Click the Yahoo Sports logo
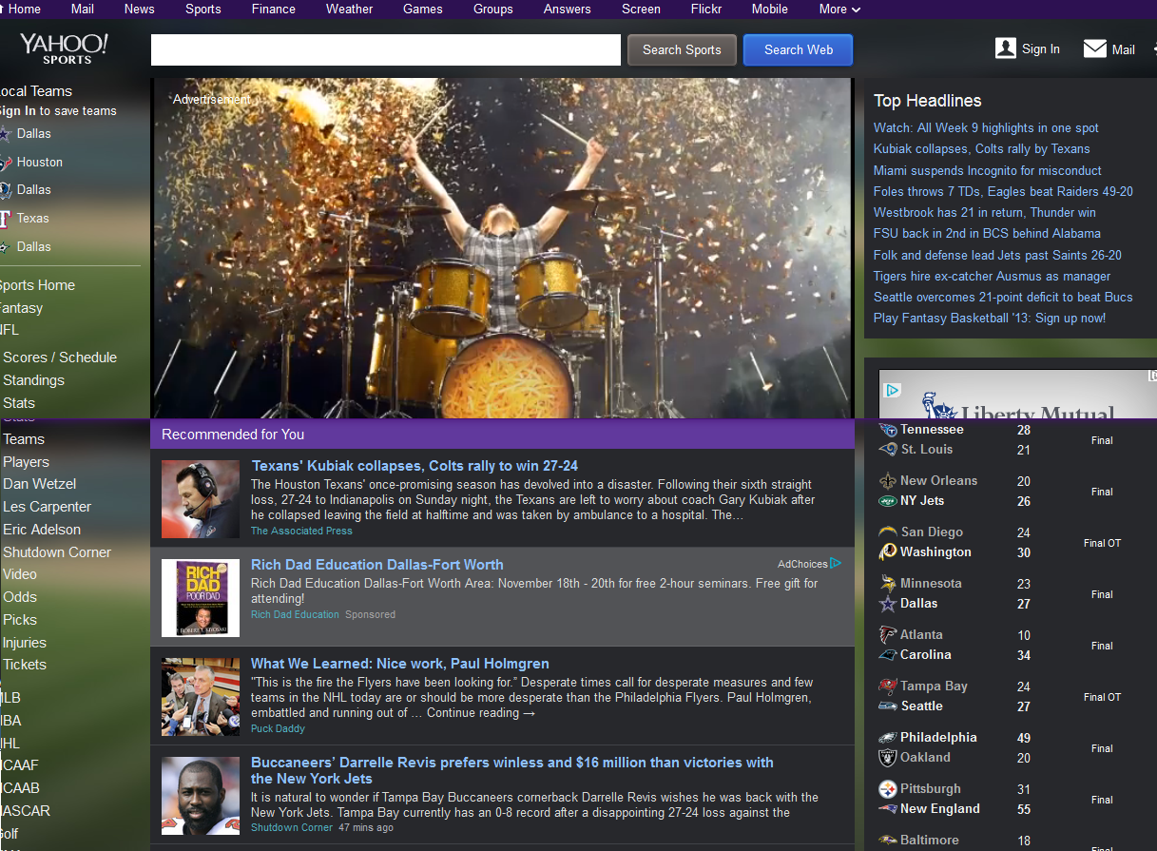This screenshot has width=1157, height=851. (x=64, y=48)
